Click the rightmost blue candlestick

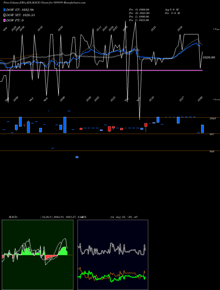point(202,129)
